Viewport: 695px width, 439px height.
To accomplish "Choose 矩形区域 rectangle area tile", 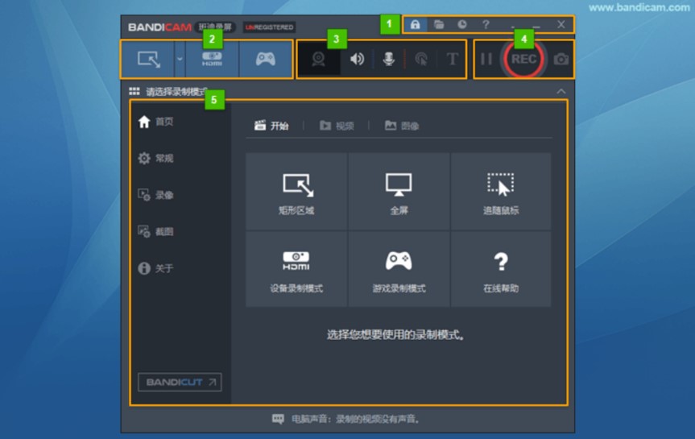I will click(296, 192).
